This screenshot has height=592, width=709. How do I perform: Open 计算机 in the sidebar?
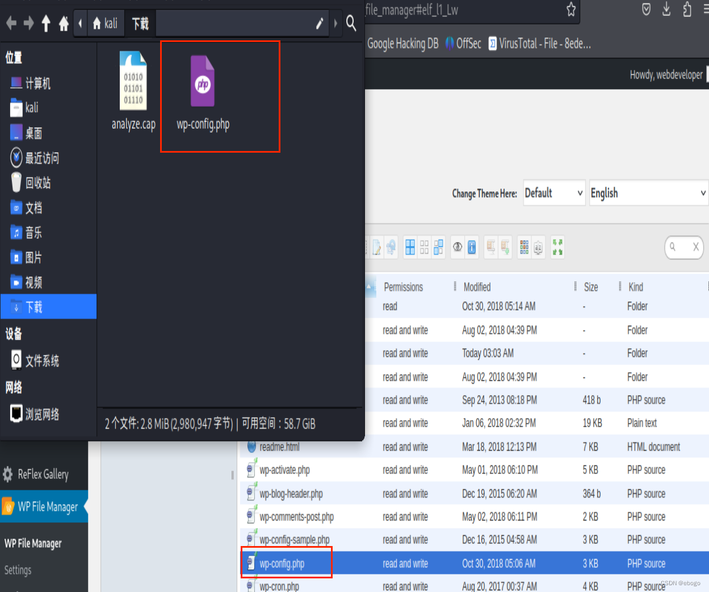[31, 83]
